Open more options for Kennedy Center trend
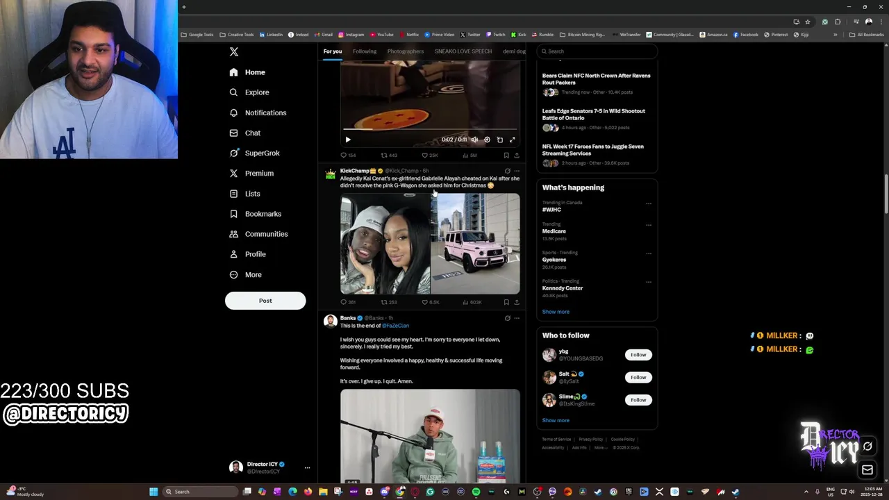The height and width of the screenshot is (500, 889). [649, 282]
